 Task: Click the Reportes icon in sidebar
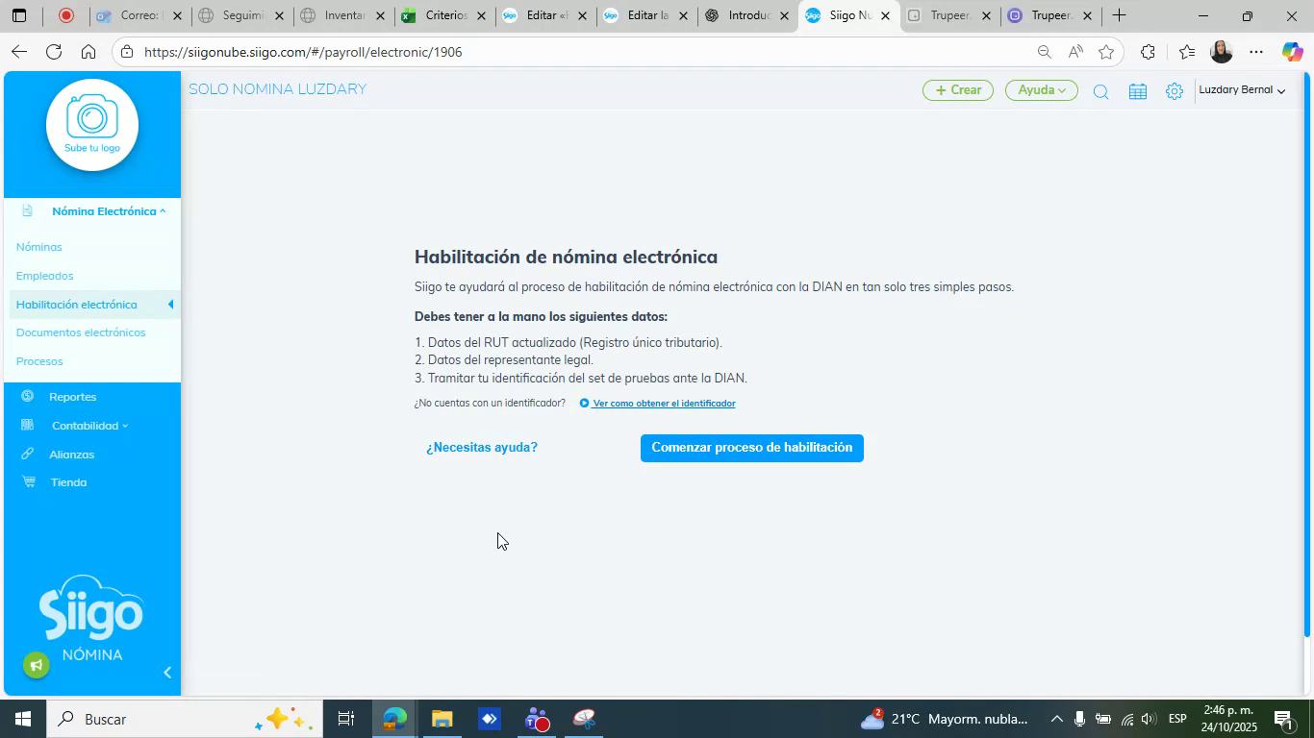[28, 396]
